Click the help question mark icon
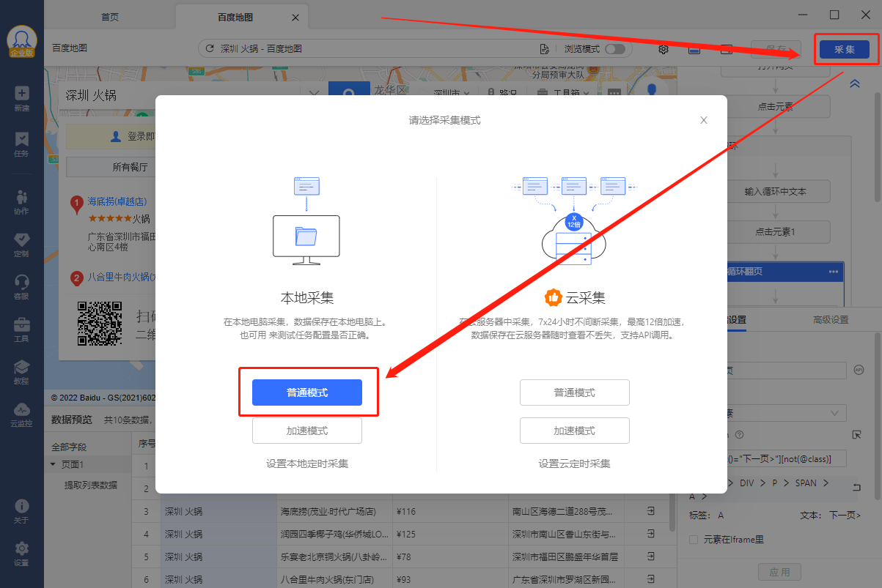Screen dimensions: 882x588 coord(739,435)
